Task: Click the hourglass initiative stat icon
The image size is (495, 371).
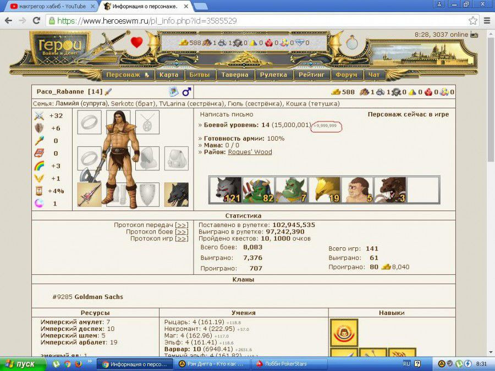Action: pyautogui.click(x=39, y=191)
